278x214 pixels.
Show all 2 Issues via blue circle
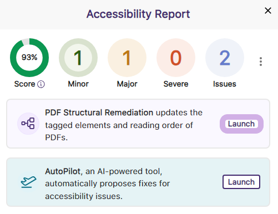[225, 58]
